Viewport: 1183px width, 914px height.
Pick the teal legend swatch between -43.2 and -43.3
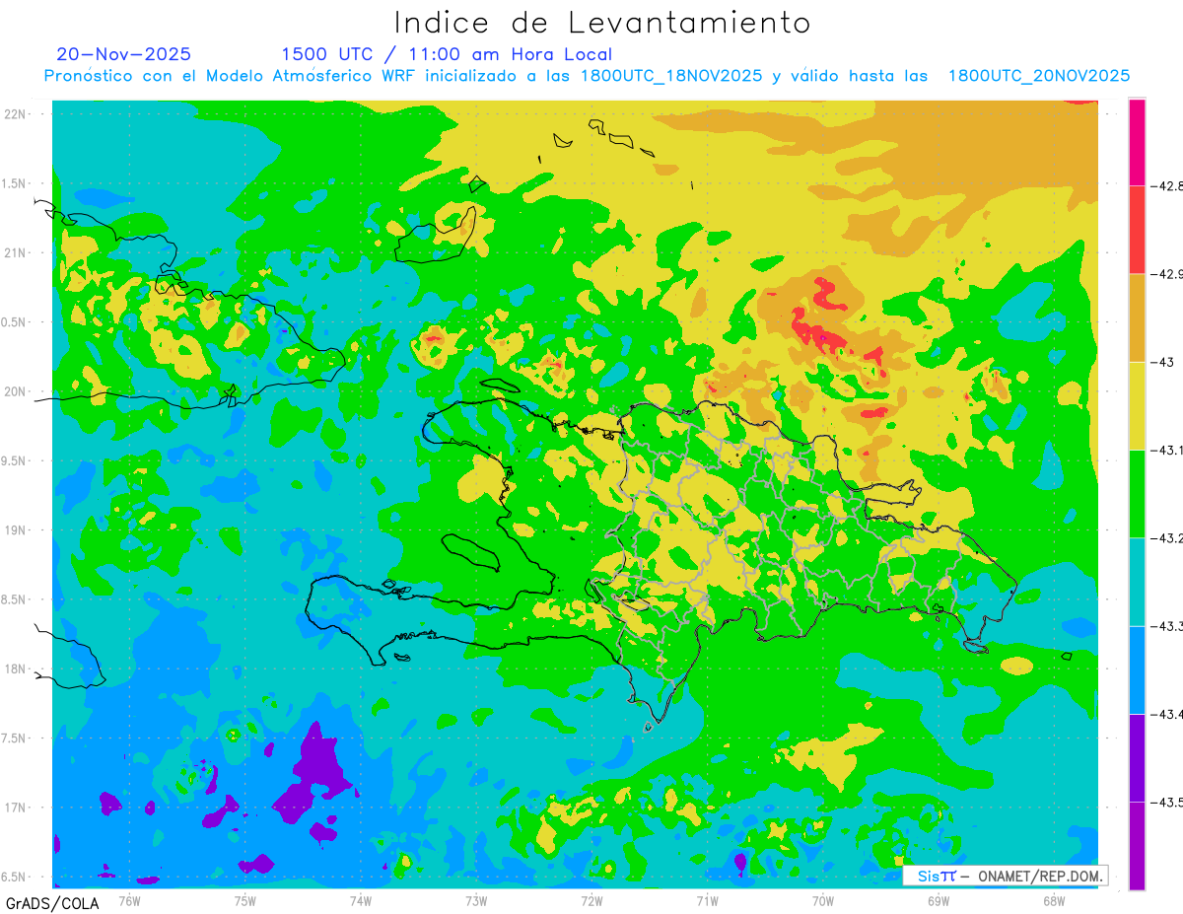1137,582
